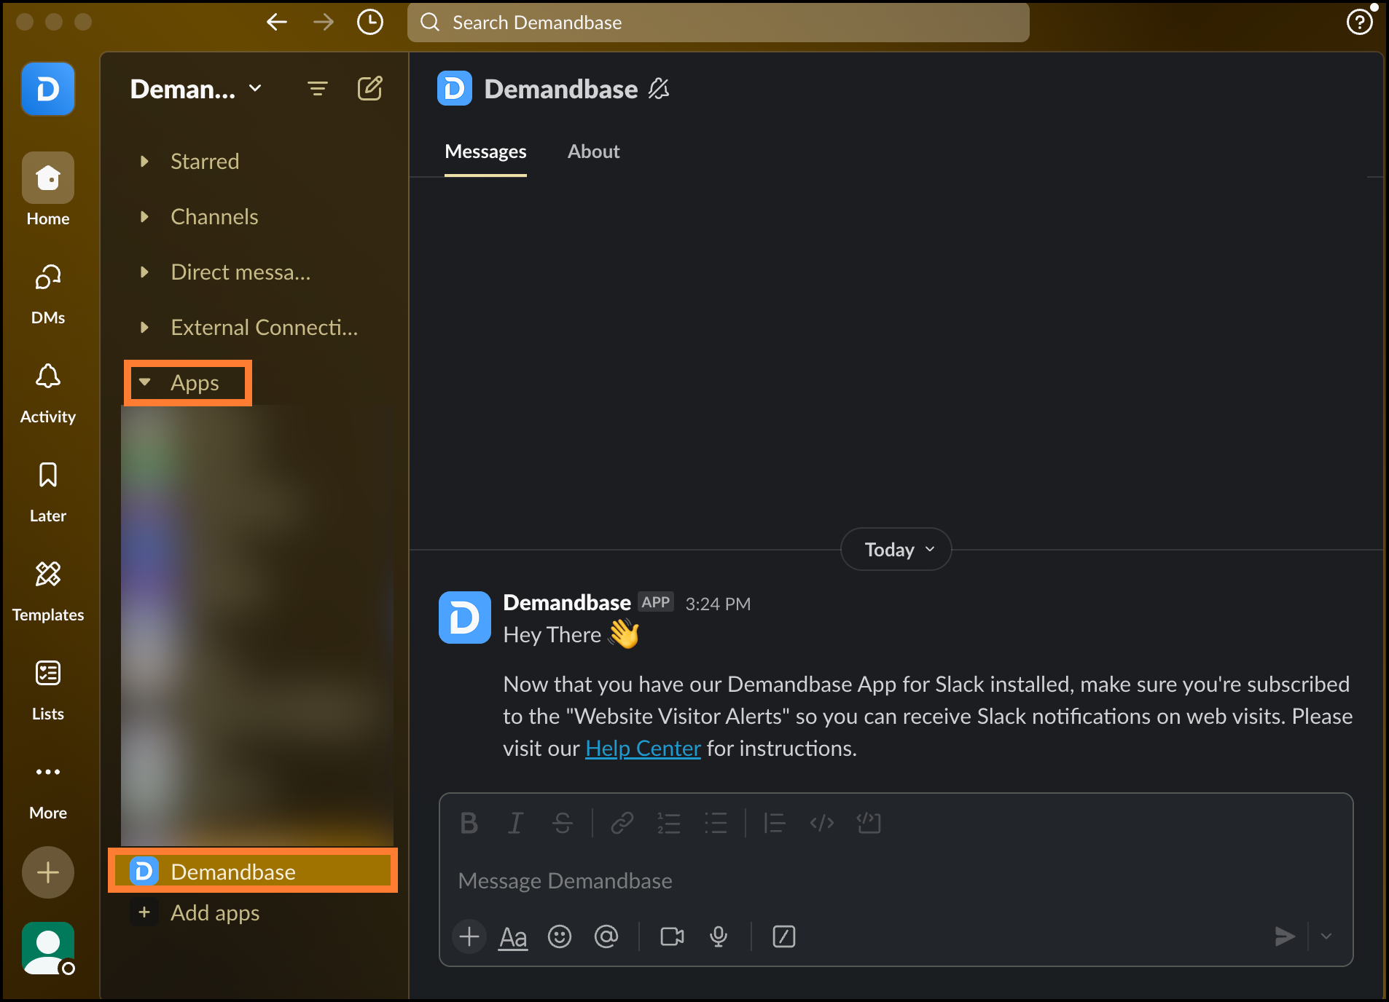
Task: Open Templates in the left rail
Action: point(48,591)
